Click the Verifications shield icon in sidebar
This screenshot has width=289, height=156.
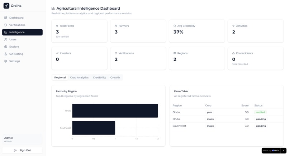click(x=5, y=25)
